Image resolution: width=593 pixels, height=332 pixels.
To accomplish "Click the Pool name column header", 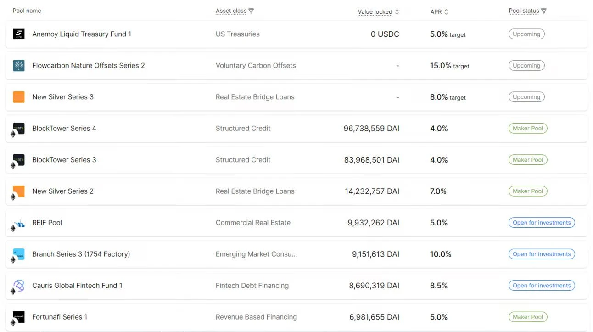I will point(27,11).
